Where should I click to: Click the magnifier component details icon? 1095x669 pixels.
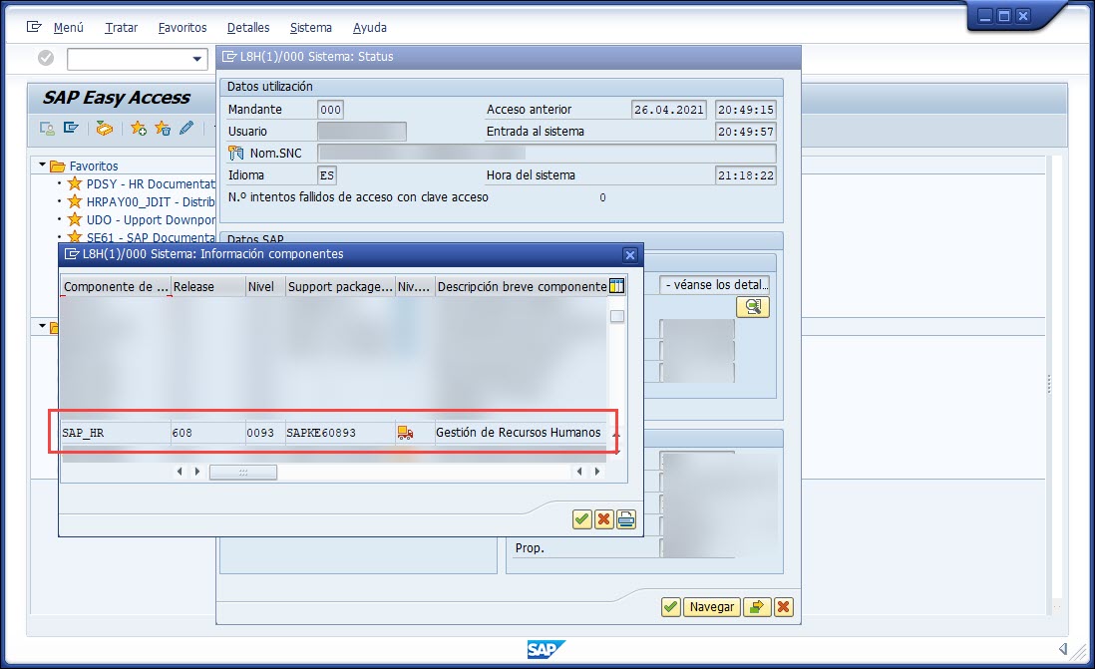[753, 307]
